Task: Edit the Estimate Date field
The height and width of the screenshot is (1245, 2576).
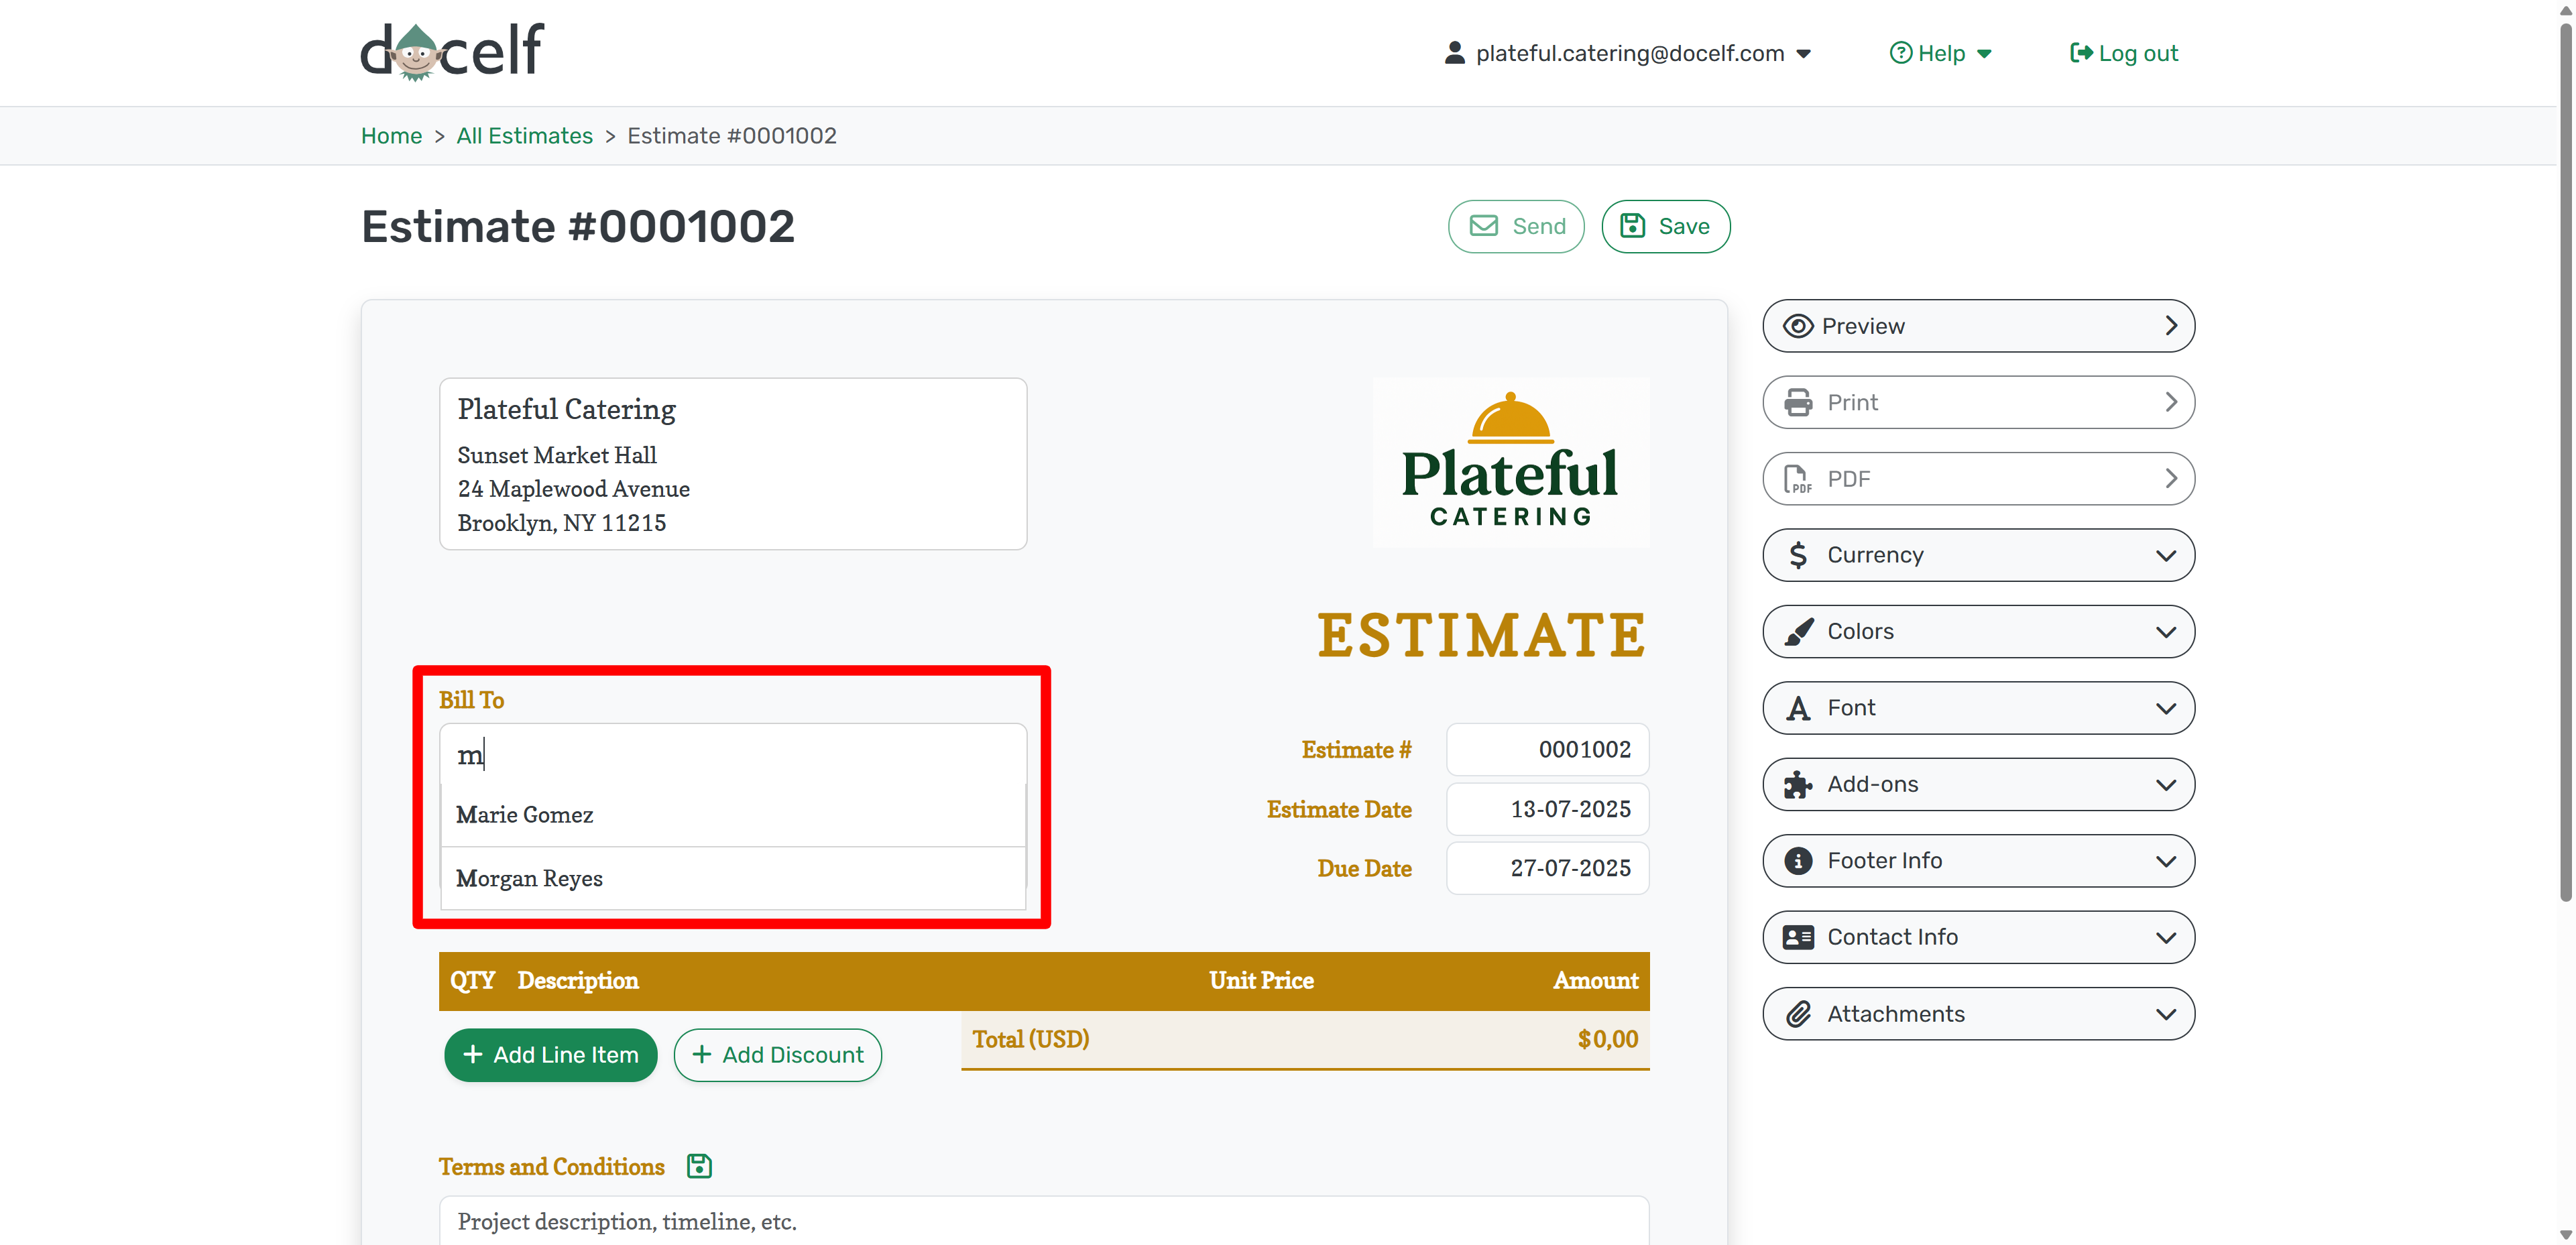Action: [1547, 809]
